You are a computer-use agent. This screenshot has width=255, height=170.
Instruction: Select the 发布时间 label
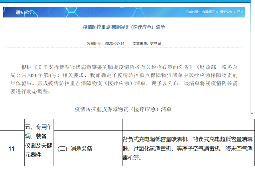point(95,43)
